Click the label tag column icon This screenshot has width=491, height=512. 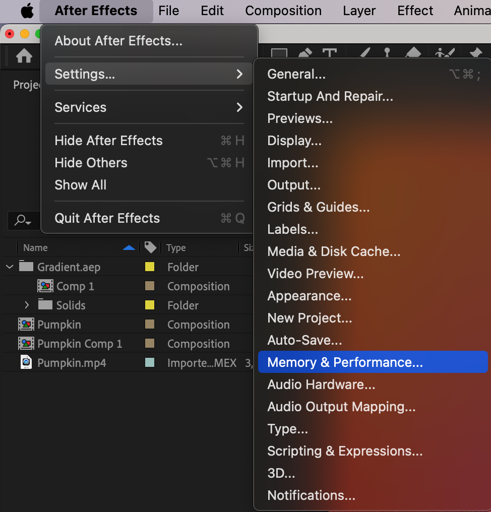click(150, 247)
